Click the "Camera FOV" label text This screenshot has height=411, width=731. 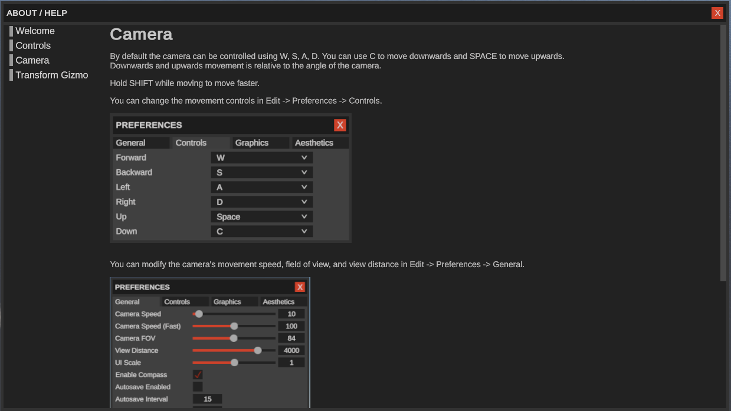click(x=135, y=338)
